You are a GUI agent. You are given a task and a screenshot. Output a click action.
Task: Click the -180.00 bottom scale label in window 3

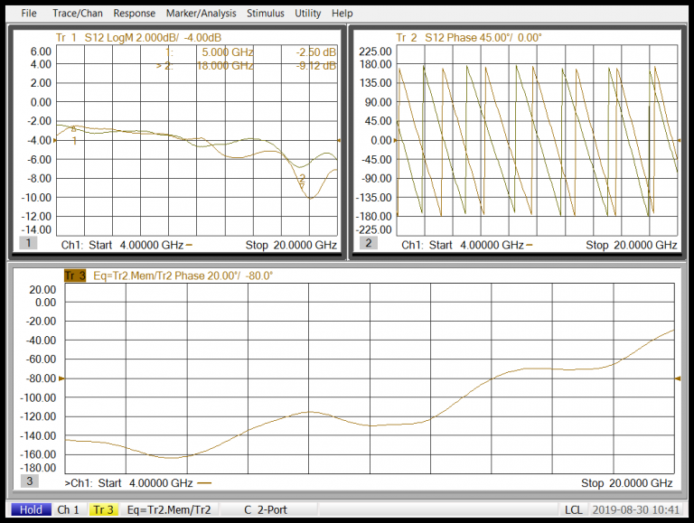coord(38,468)
